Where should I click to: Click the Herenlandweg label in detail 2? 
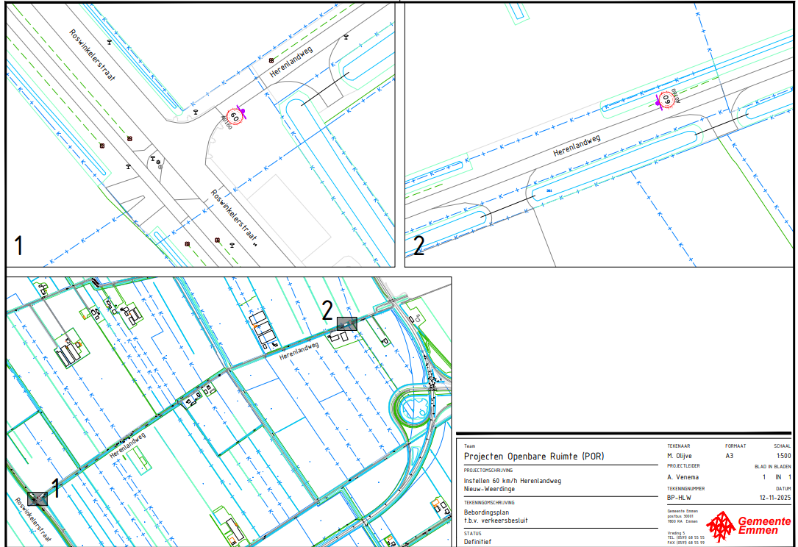(x=577, y=145)
